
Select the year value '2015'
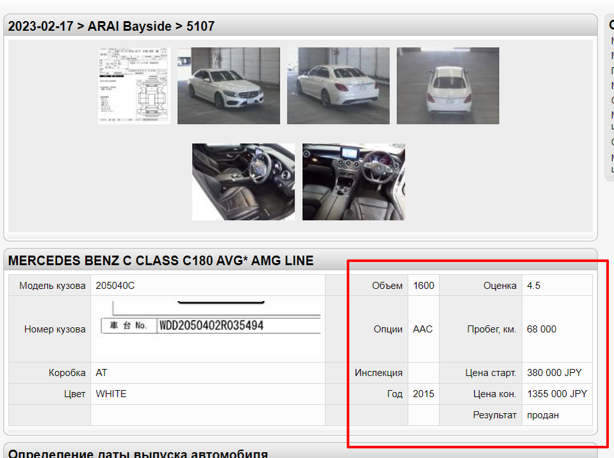[x=424, y=394]
